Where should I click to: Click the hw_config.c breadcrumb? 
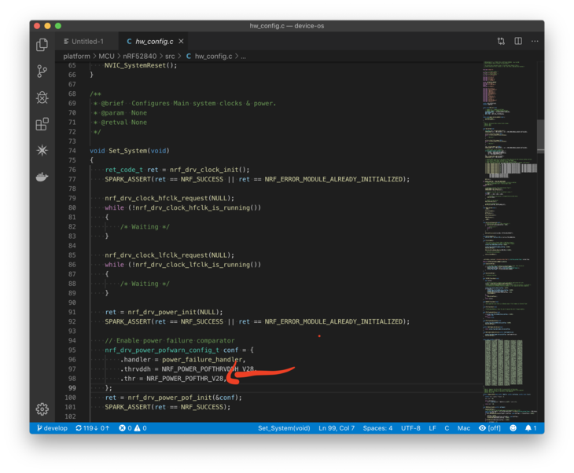pos(209,56)
